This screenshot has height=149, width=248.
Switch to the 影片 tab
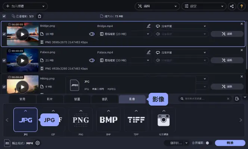(x=50, y=99)
